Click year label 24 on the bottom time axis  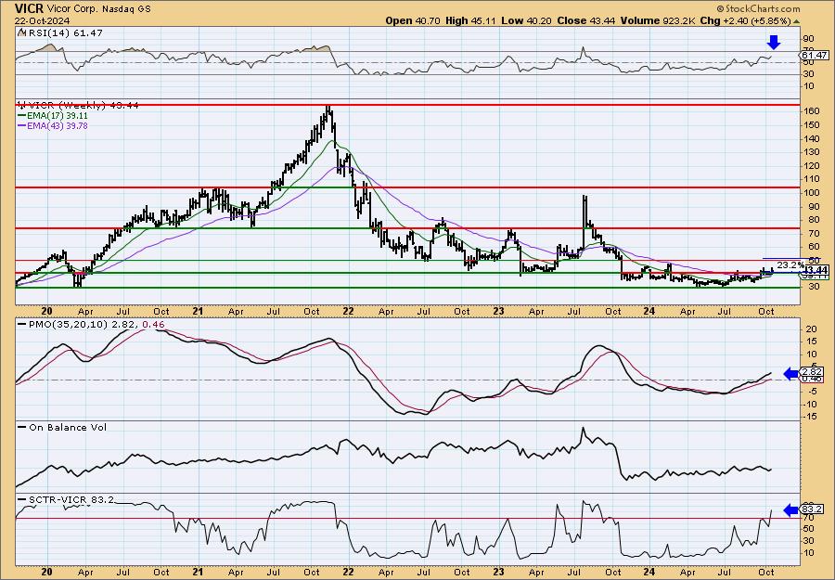coord(649,573)
